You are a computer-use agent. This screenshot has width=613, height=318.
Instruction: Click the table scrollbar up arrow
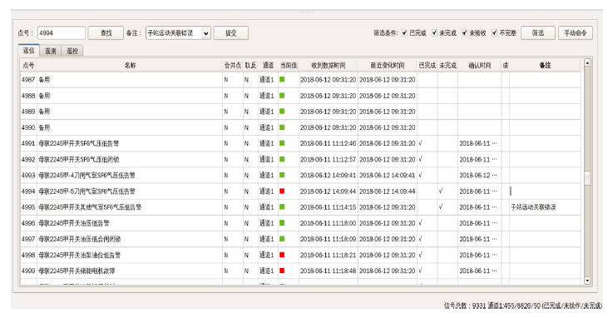pyautogui.click(x=587, y=62)
